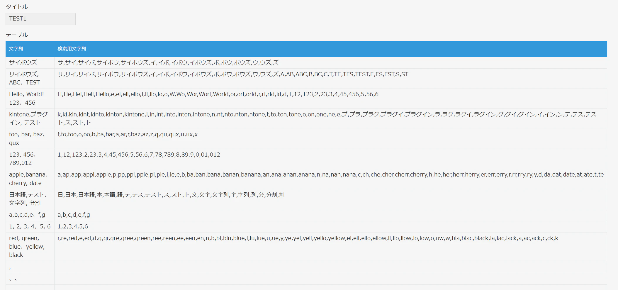Image resolution: width=618 pixels, height=290 pixels.
Task: Click search text starting with r,re,red
Action: (308, 238)
